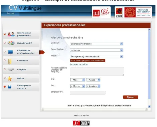The width and height of the screenshot is (157, 127).
Task: Open the Métier dropdown
Action: click(x=97, y=56)
